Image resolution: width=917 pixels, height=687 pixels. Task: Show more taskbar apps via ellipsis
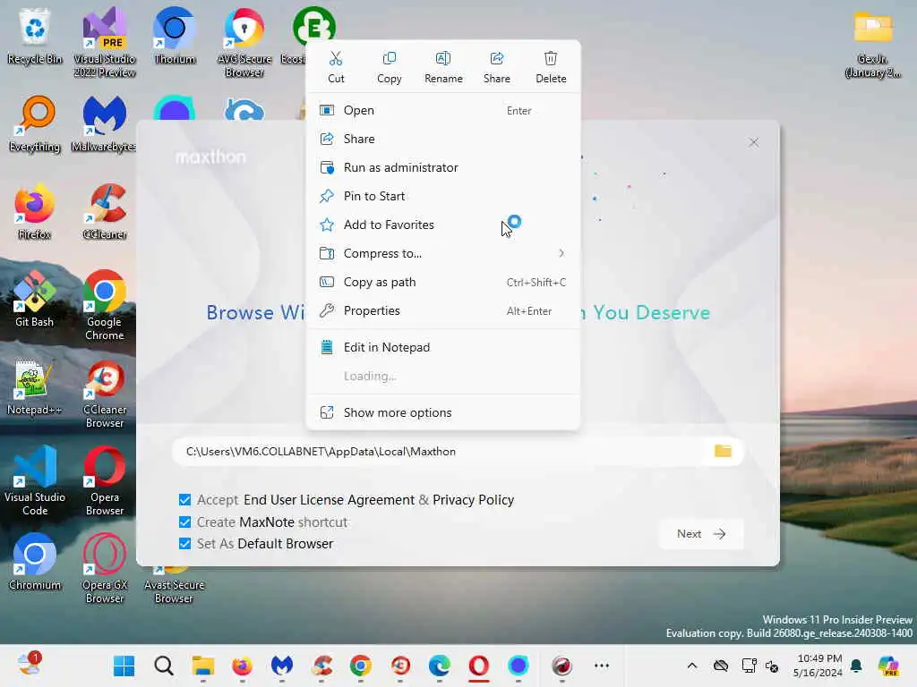click(x=602, y=666)
